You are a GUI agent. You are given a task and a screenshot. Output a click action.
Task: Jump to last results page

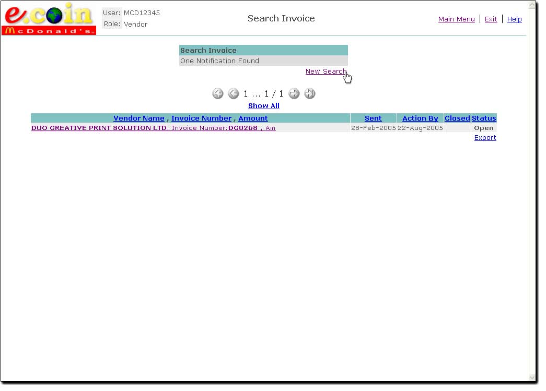(310, 94)
